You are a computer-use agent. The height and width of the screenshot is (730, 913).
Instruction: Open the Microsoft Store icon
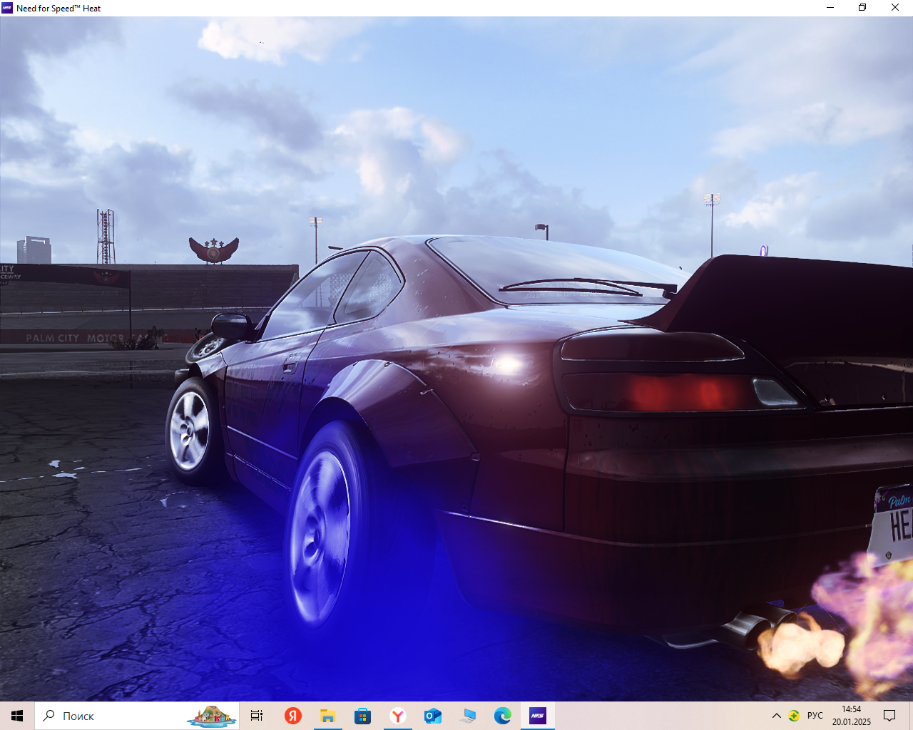click(362, 716)
